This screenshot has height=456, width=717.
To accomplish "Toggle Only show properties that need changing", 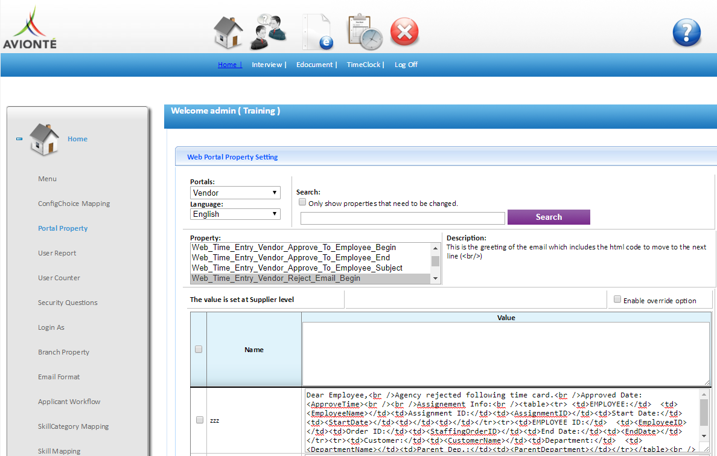I will (302, 202).
